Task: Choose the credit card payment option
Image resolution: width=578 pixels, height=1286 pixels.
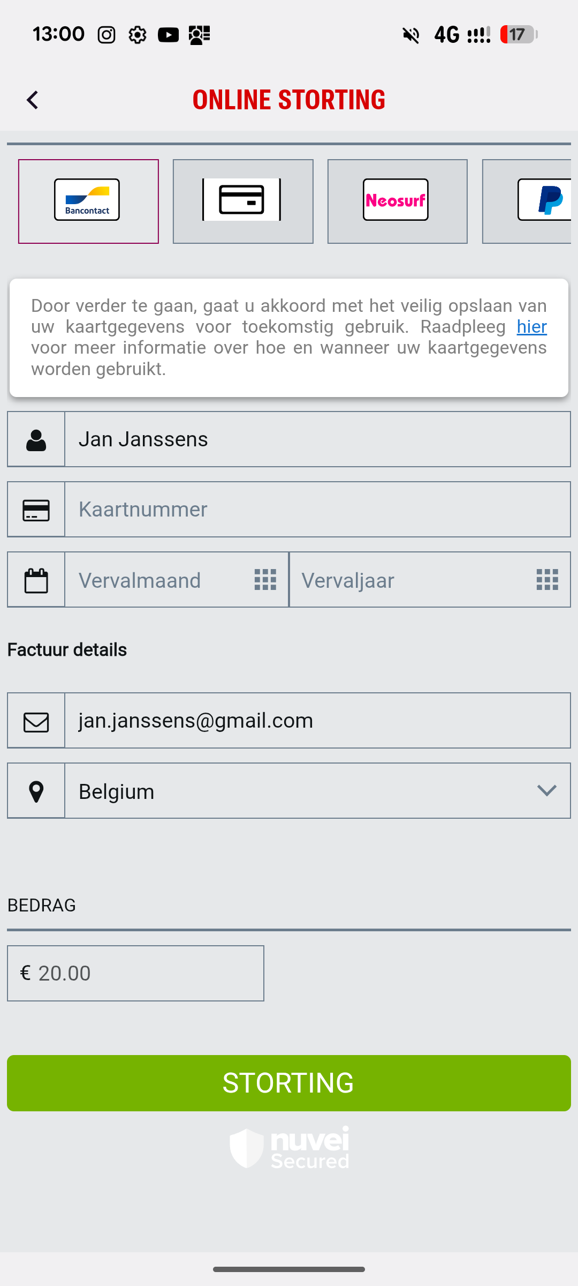Action: click(243, 201)
